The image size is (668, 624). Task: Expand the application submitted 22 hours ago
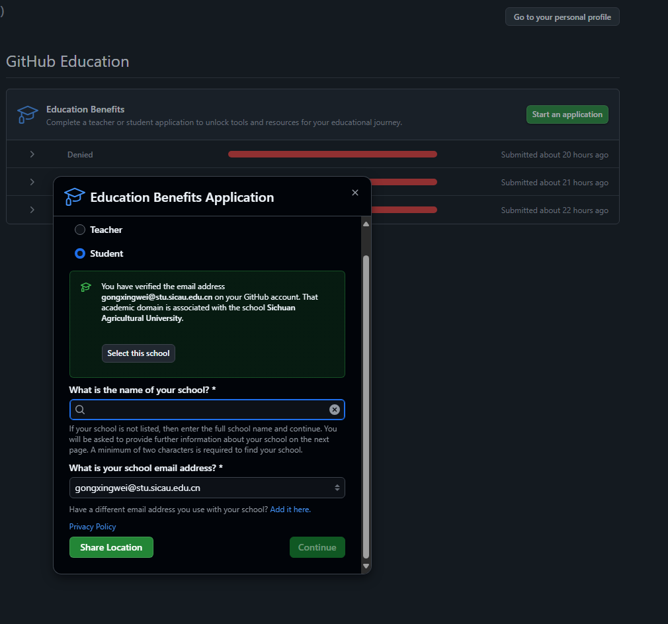[32, 210]
